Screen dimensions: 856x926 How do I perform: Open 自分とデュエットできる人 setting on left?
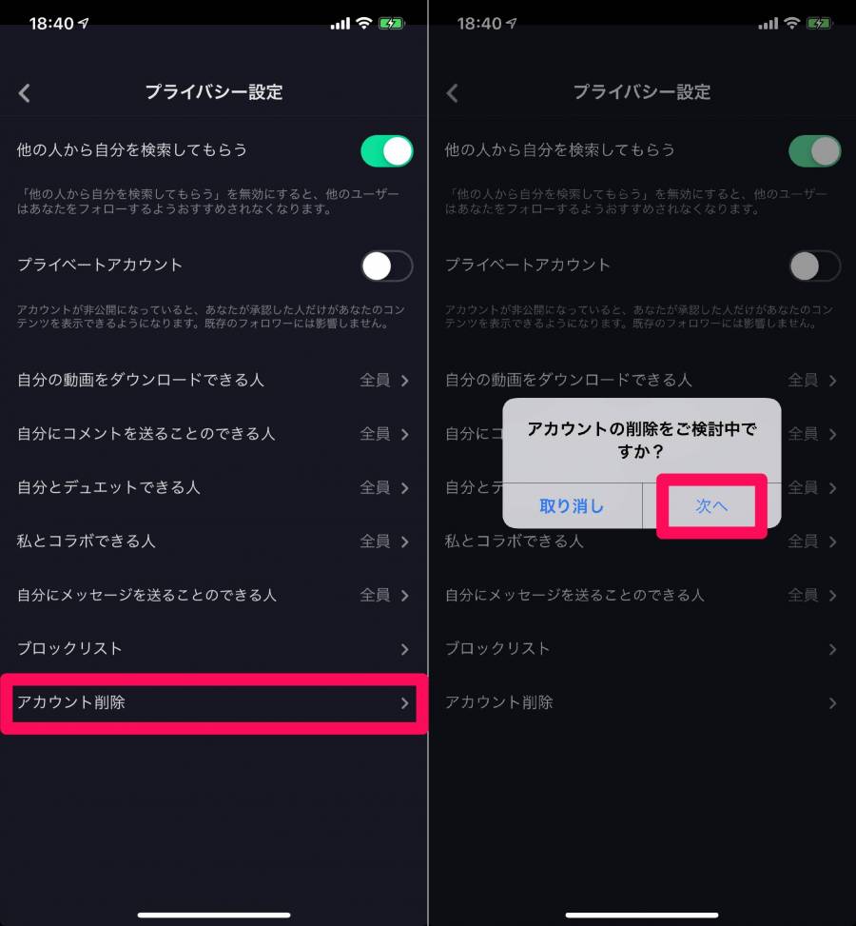click(x=214, y=487)
